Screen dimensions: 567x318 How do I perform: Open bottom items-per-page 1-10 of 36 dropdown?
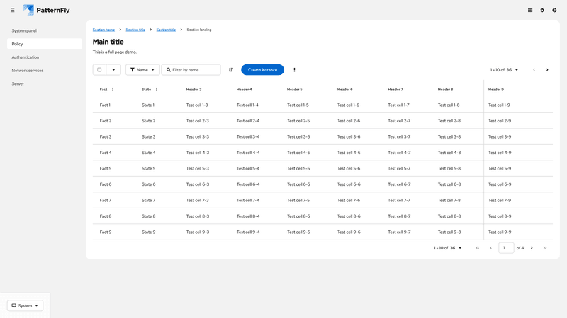(x=448, y=248)
